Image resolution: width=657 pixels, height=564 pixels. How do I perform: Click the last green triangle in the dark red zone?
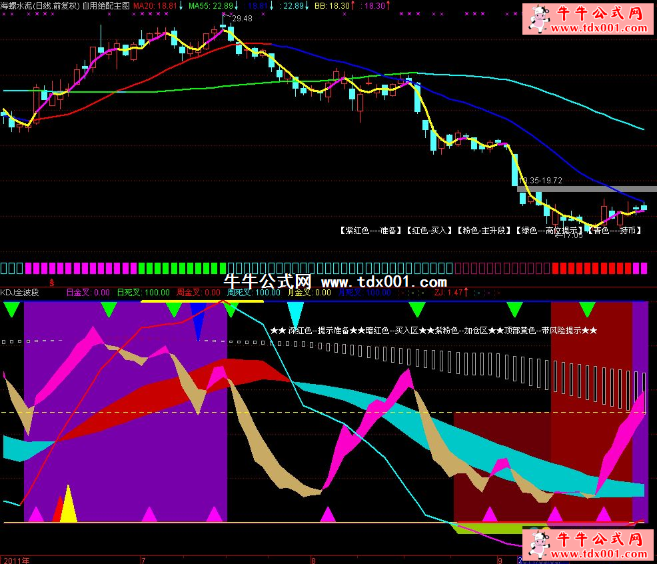pos(586,309)
